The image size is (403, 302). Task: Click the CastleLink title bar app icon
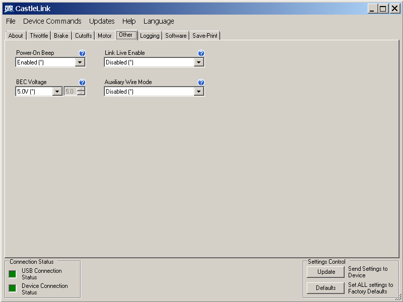pos(8,9)
